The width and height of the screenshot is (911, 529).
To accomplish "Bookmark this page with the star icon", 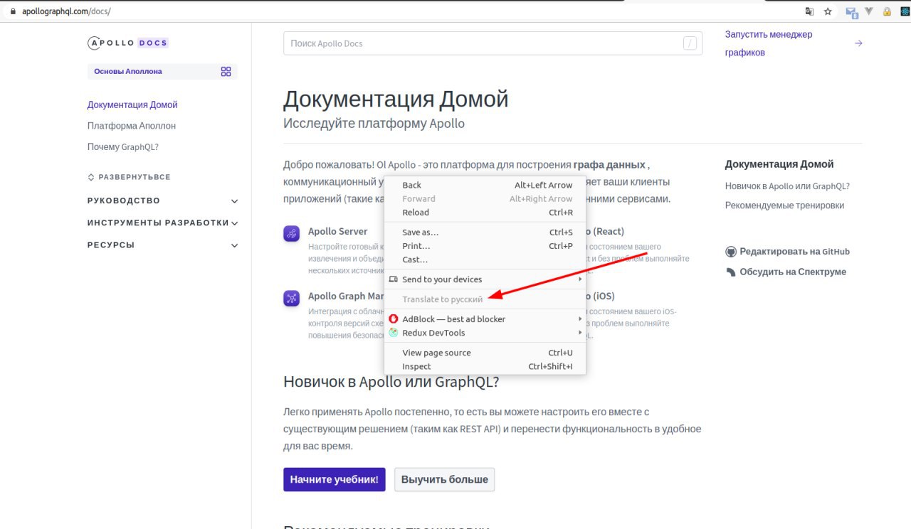I will 828,11.
